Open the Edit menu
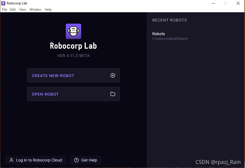This screenshot has width=245, height=168. (x=13, y=10)
